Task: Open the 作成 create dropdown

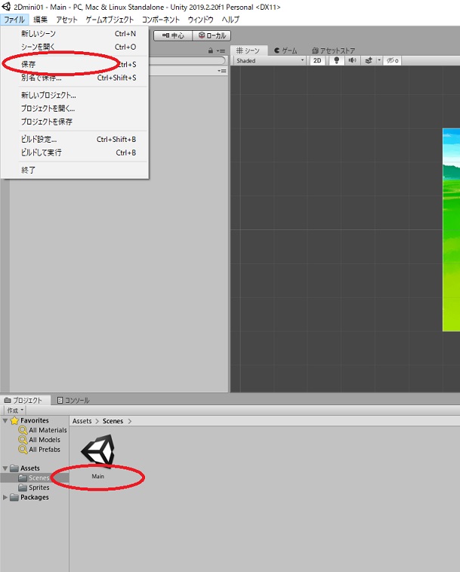Action: pyautogui.click(x=15, y=411)
